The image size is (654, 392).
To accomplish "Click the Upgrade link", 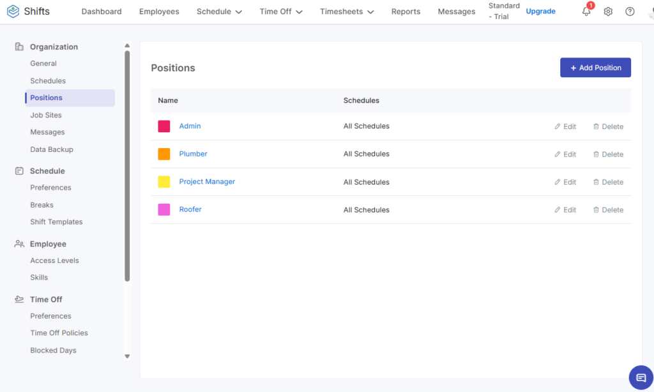I will pos(540,11).
